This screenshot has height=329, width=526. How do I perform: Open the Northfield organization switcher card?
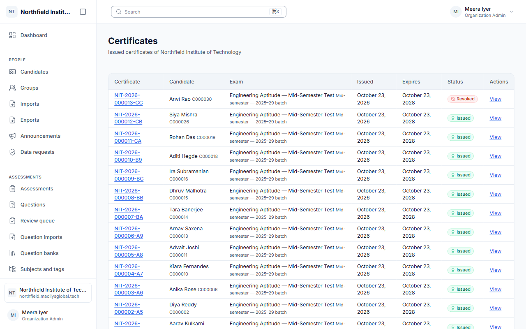[x=48, y=293]
